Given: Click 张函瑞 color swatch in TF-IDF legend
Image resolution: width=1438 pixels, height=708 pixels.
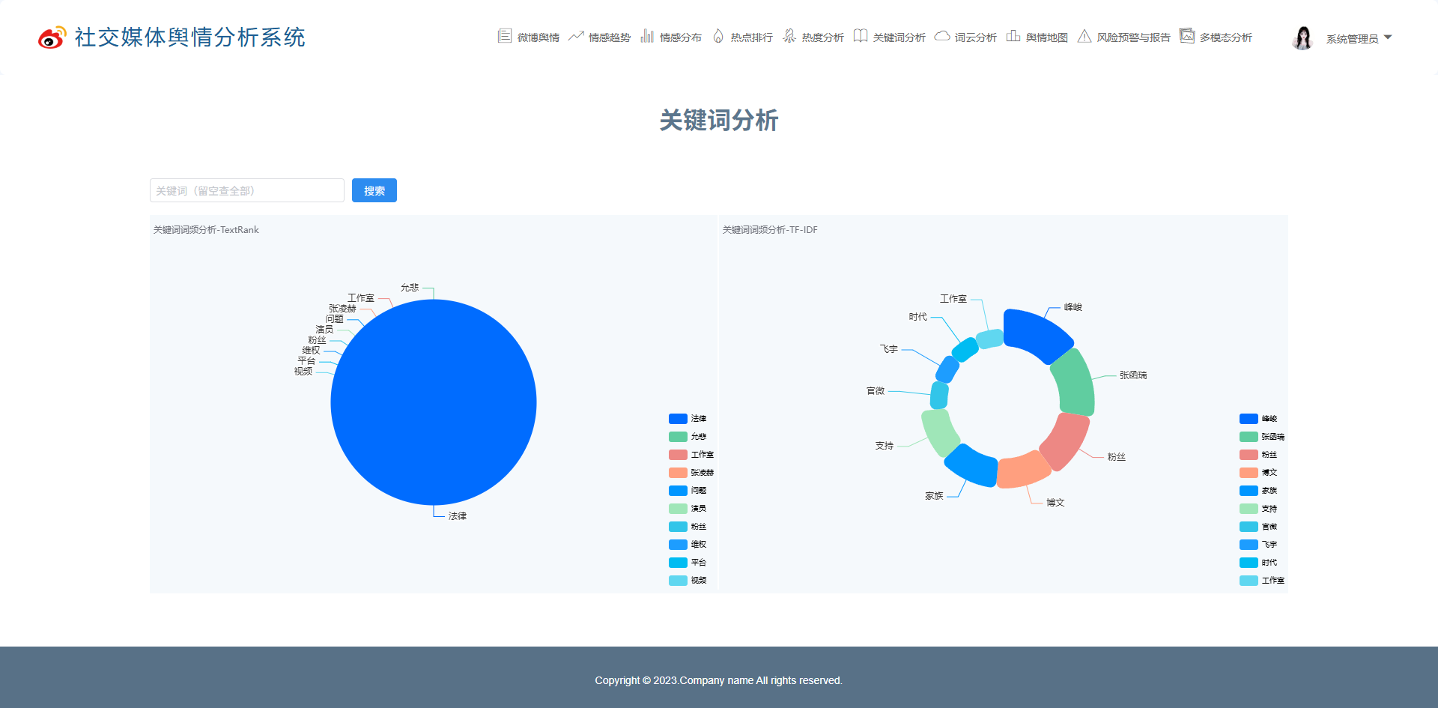Looking at the screenshot, I should (x=1249, y=437).
